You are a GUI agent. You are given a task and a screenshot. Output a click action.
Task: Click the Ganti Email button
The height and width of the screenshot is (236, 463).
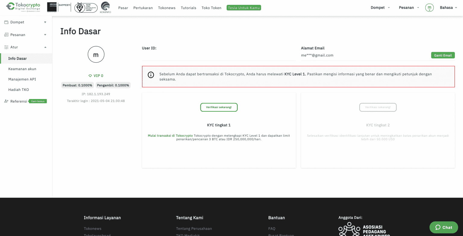point(443,55)
